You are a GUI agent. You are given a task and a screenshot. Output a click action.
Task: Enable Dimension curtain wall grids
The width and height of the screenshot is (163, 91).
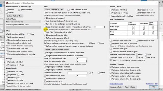7,48
